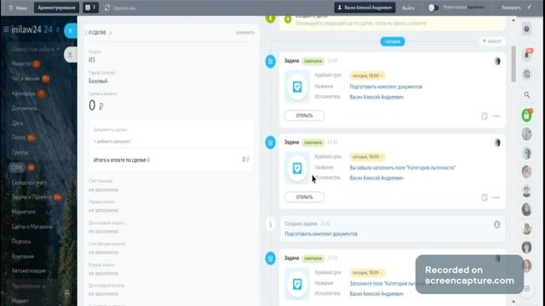
Task: Click 'изменить' link in 'О СДЕЛКЕ' header
Action: pyautogui.click(x=245, y=32)
